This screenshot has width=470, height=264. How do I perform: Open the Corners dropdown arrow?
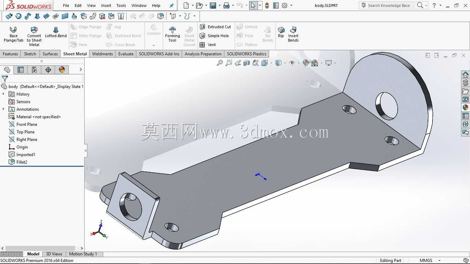point(153,45)
